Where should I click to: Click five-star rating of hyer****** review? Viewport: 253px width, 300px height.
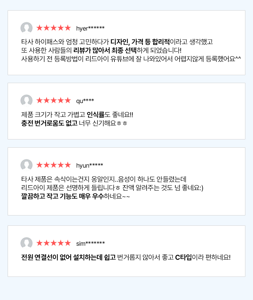54,28
